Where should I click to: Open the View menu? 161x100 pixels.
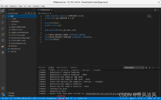pos(20,6)
